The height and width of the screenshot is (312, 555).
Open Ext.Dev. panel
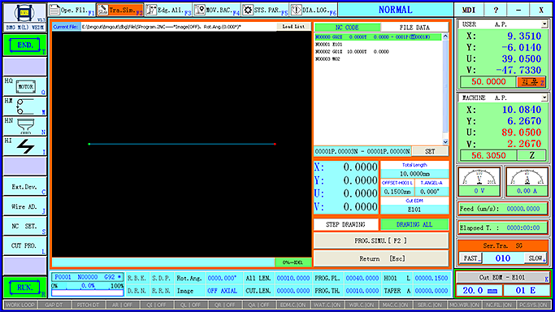(x=24, y=187)
